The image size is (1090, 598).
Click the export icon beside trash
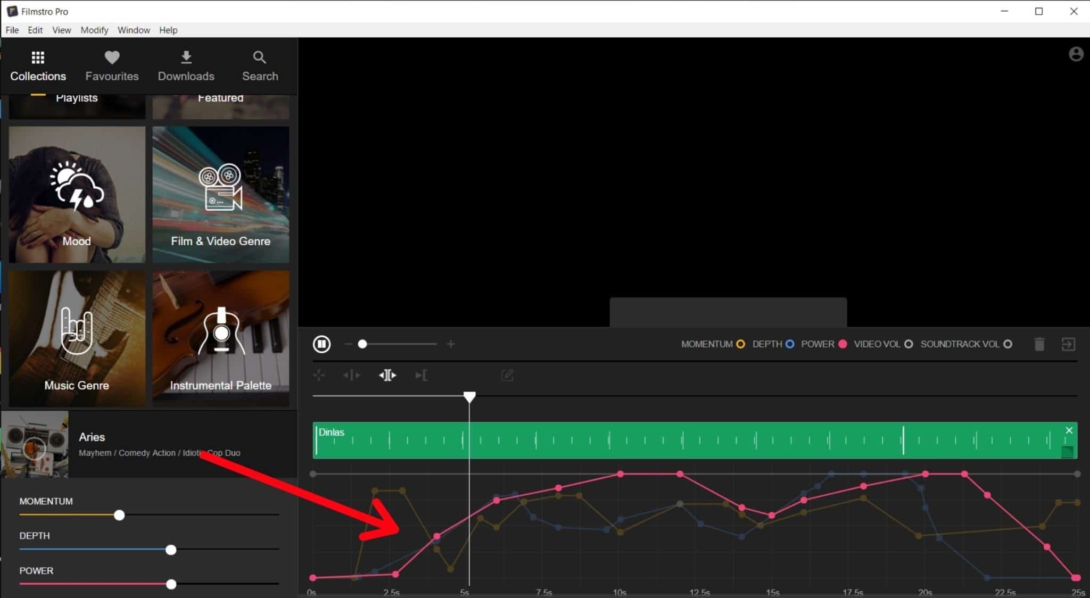click(1068, 344)
